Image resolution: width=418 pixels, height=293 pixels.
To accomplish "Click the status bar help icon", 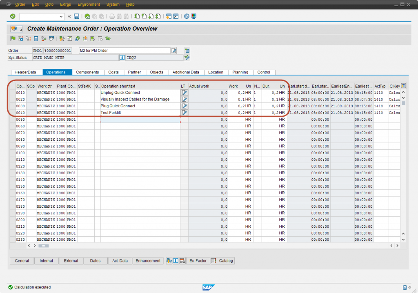I will click(x=405, y=287).
